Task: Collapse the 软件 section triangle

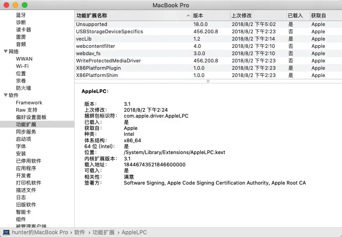Action: (5, 95)
